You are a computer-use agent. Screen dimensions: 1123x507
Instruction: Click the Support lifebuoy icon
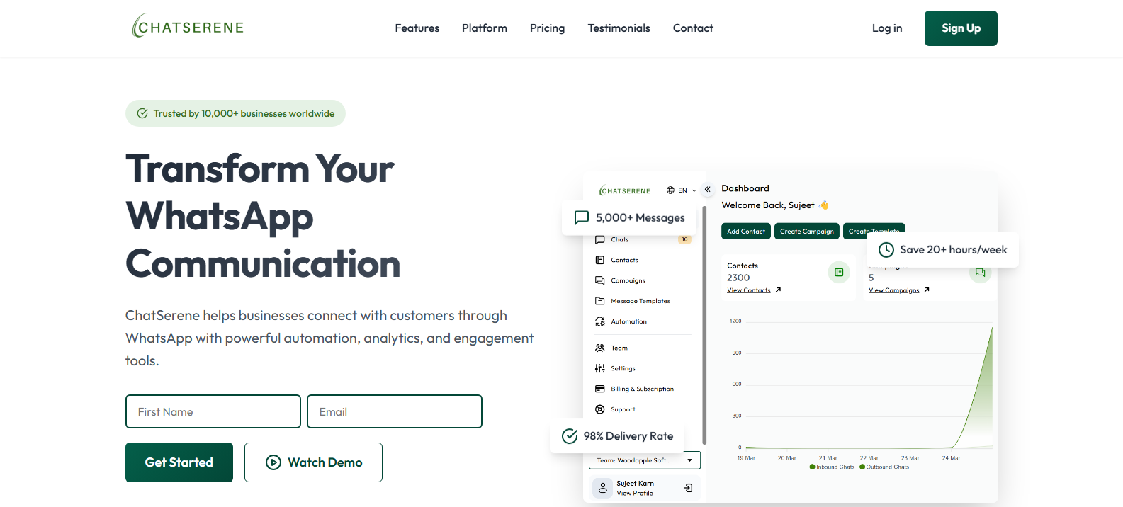click(x=600, y=409)
